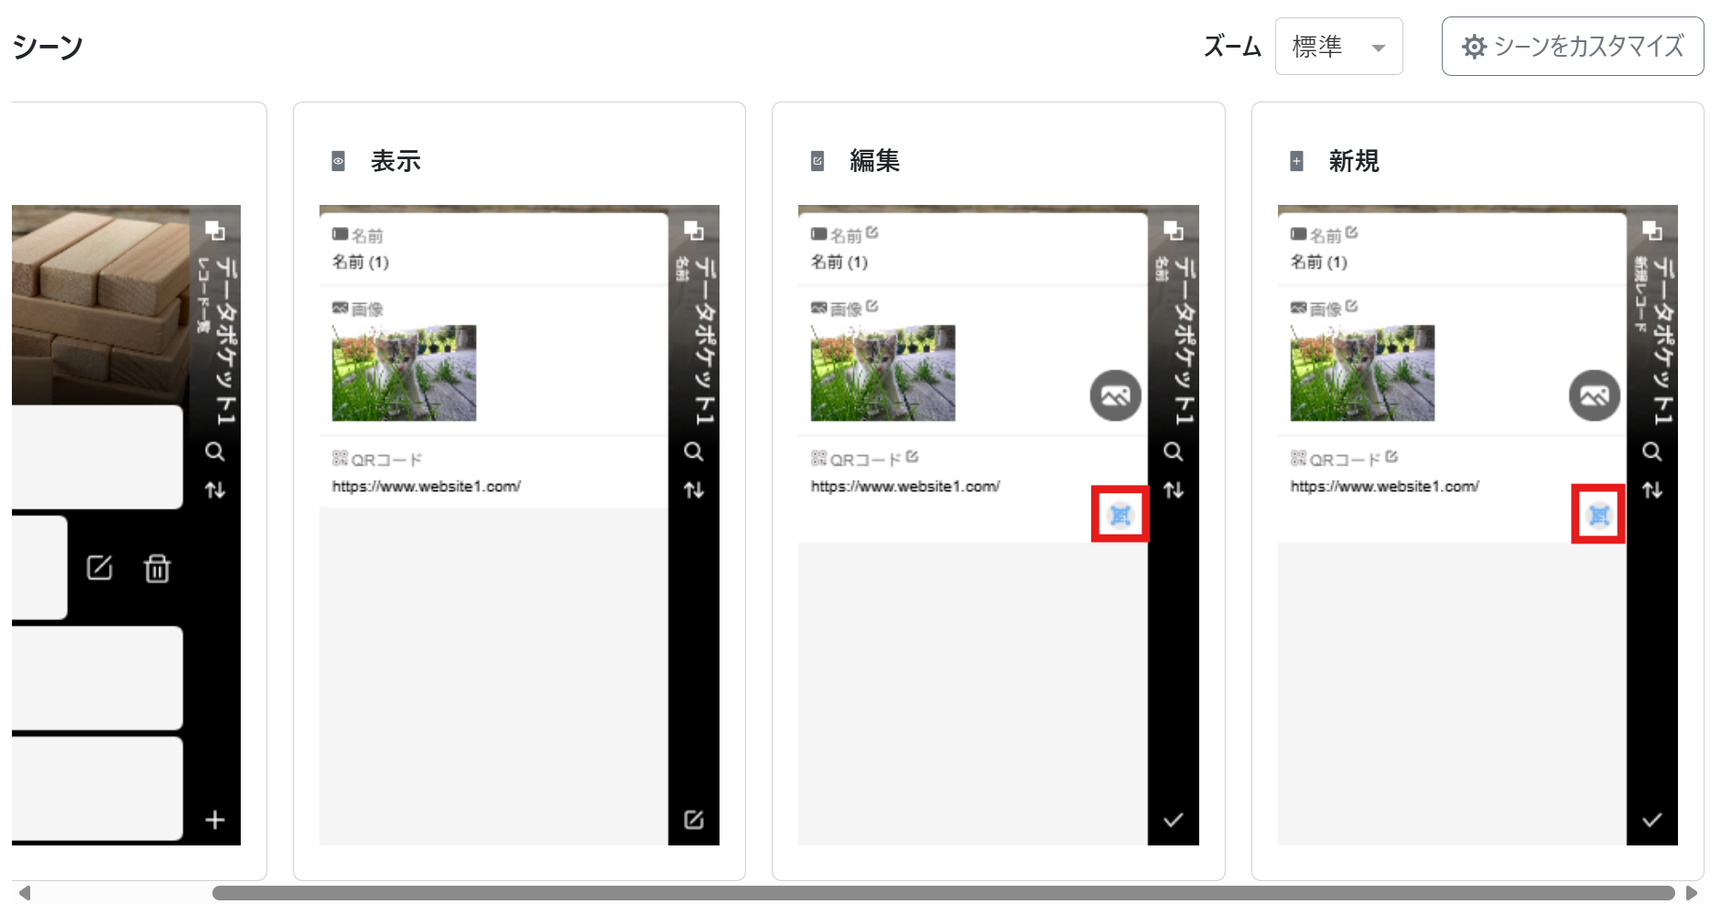Click the horizontal scrollbar left arrow
Viewport: 1721px width, 904px height.
[x=25, y=893]
